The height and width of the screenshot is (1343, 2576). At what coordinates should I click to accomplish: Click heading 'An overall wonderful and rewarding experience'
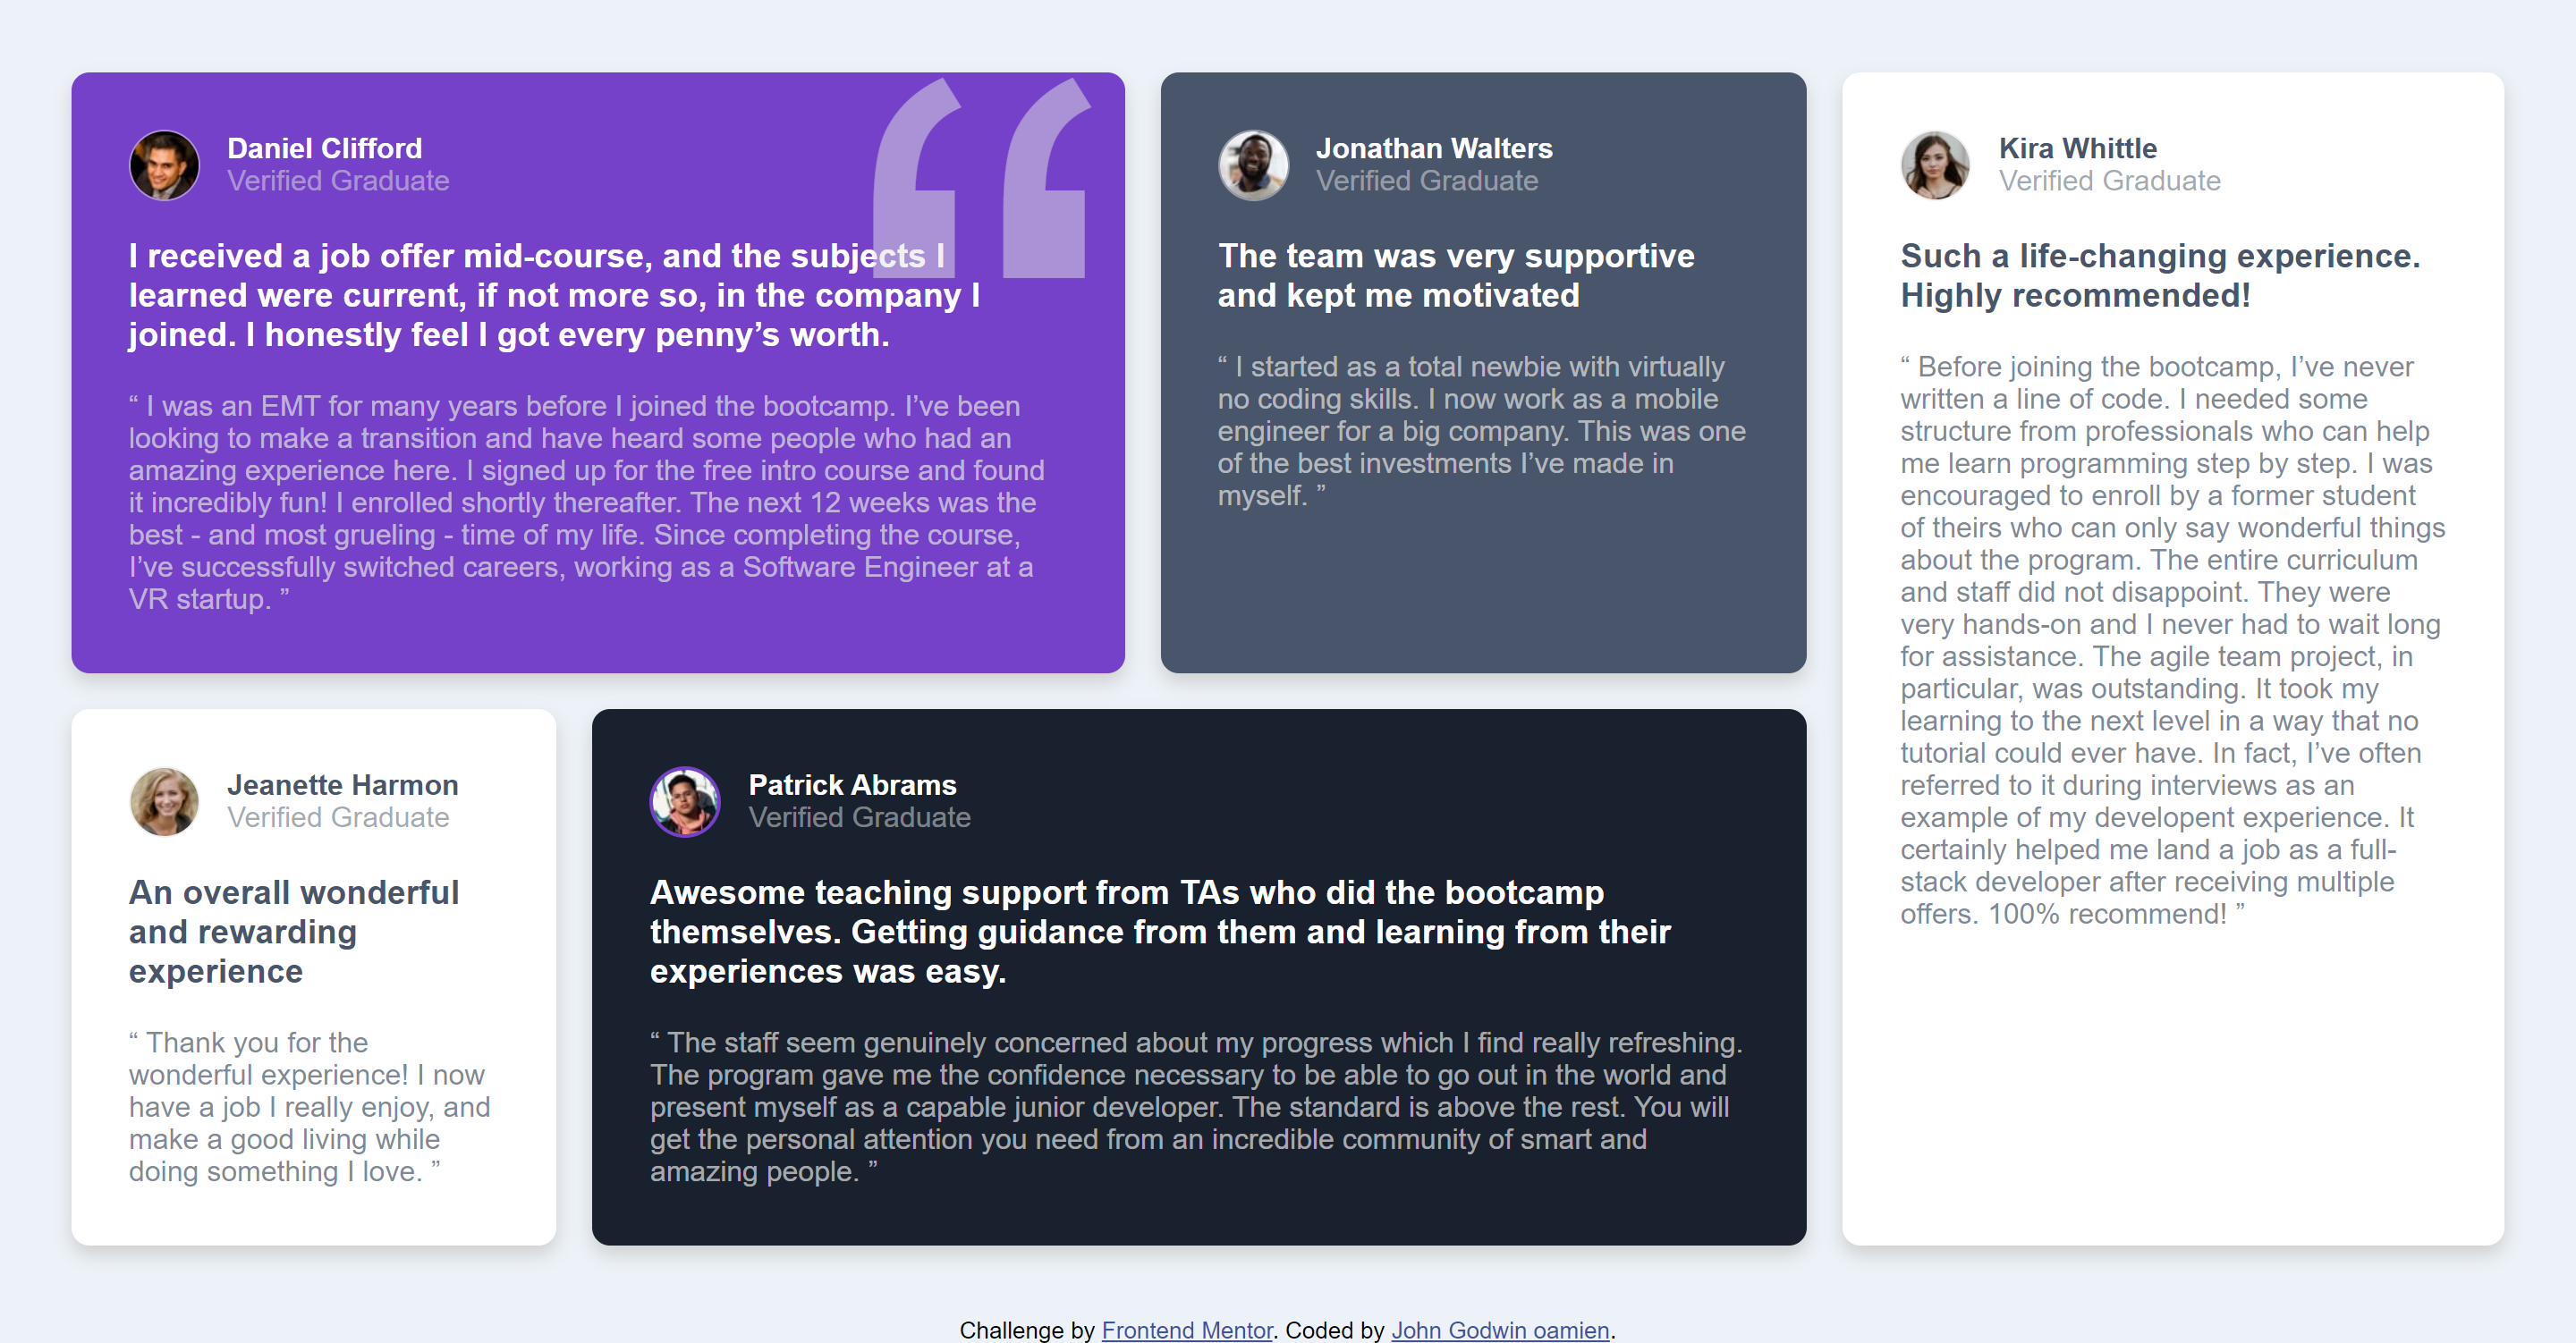coord(294,932)
